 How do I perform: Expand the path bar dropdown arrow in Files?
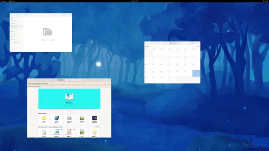coord(30,15)
